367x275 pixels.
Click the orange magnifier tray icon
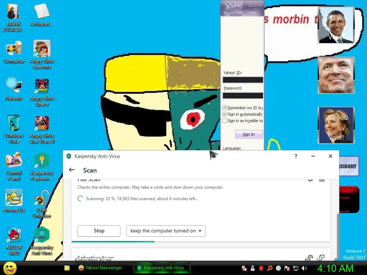coord(270,268)
